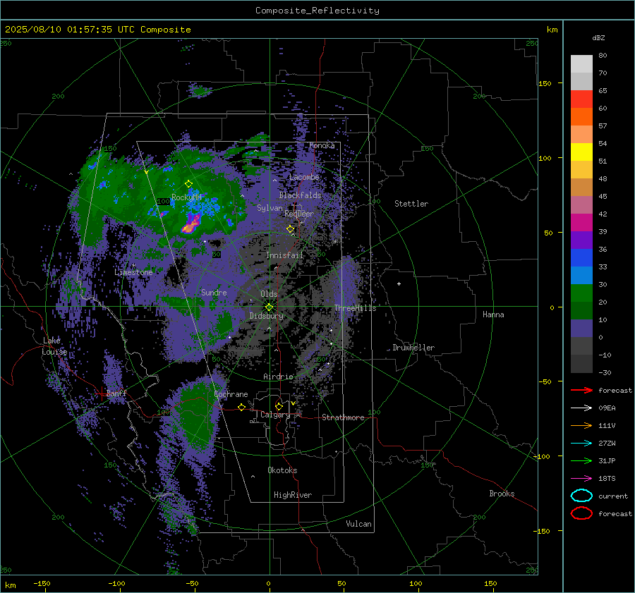Select the Drumheller label
This screenshot has width=635, height=593.
tap(413, 348)
